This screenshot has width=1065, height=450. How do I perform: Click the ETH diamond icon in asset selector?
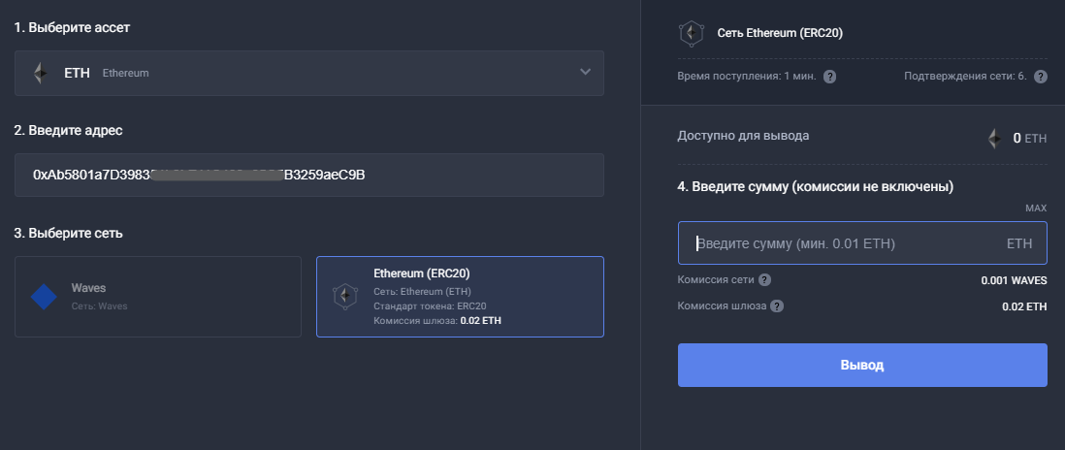click(x=40, y=73)
